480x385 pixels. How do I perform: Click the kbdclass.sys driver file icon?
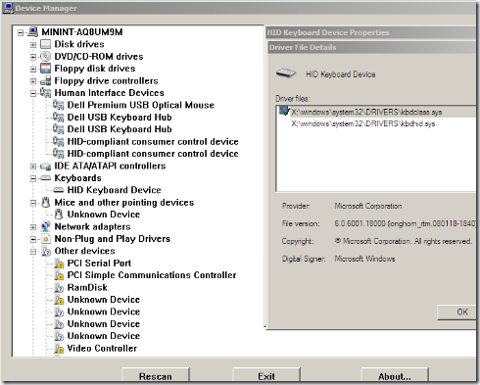coord(284,111)
